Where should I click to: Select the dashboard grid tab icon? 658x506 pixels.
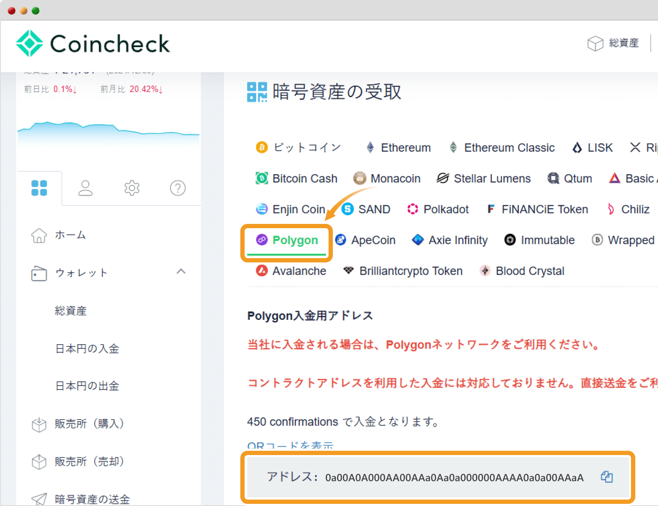[39, 188]
